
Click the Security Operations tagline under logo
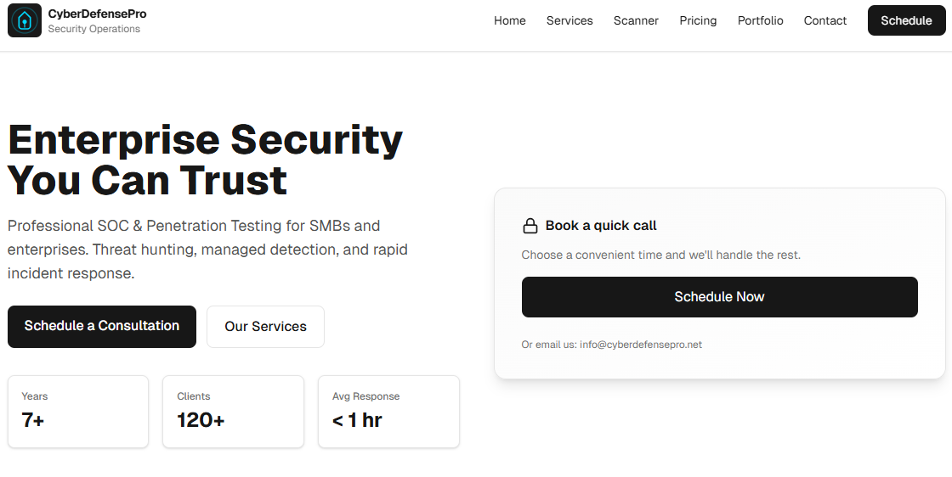point(93,29)
